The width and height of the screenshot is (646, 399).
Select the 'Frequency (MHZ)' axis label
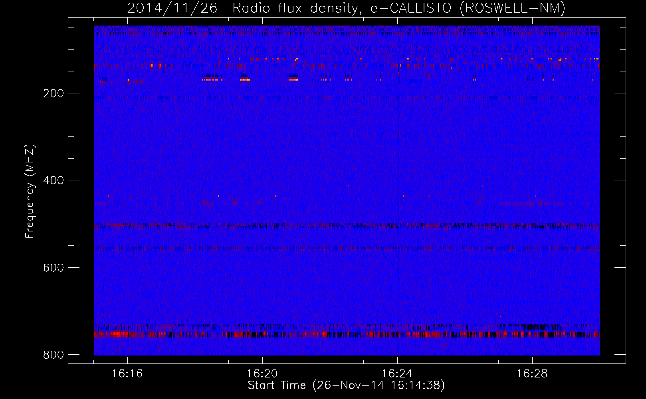point(30,192)
